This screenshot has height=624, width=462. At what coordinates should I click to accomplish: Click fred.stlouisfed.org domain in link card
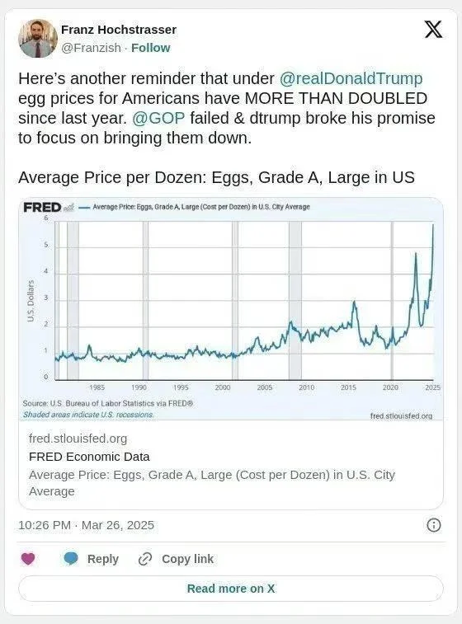[78, 439]
